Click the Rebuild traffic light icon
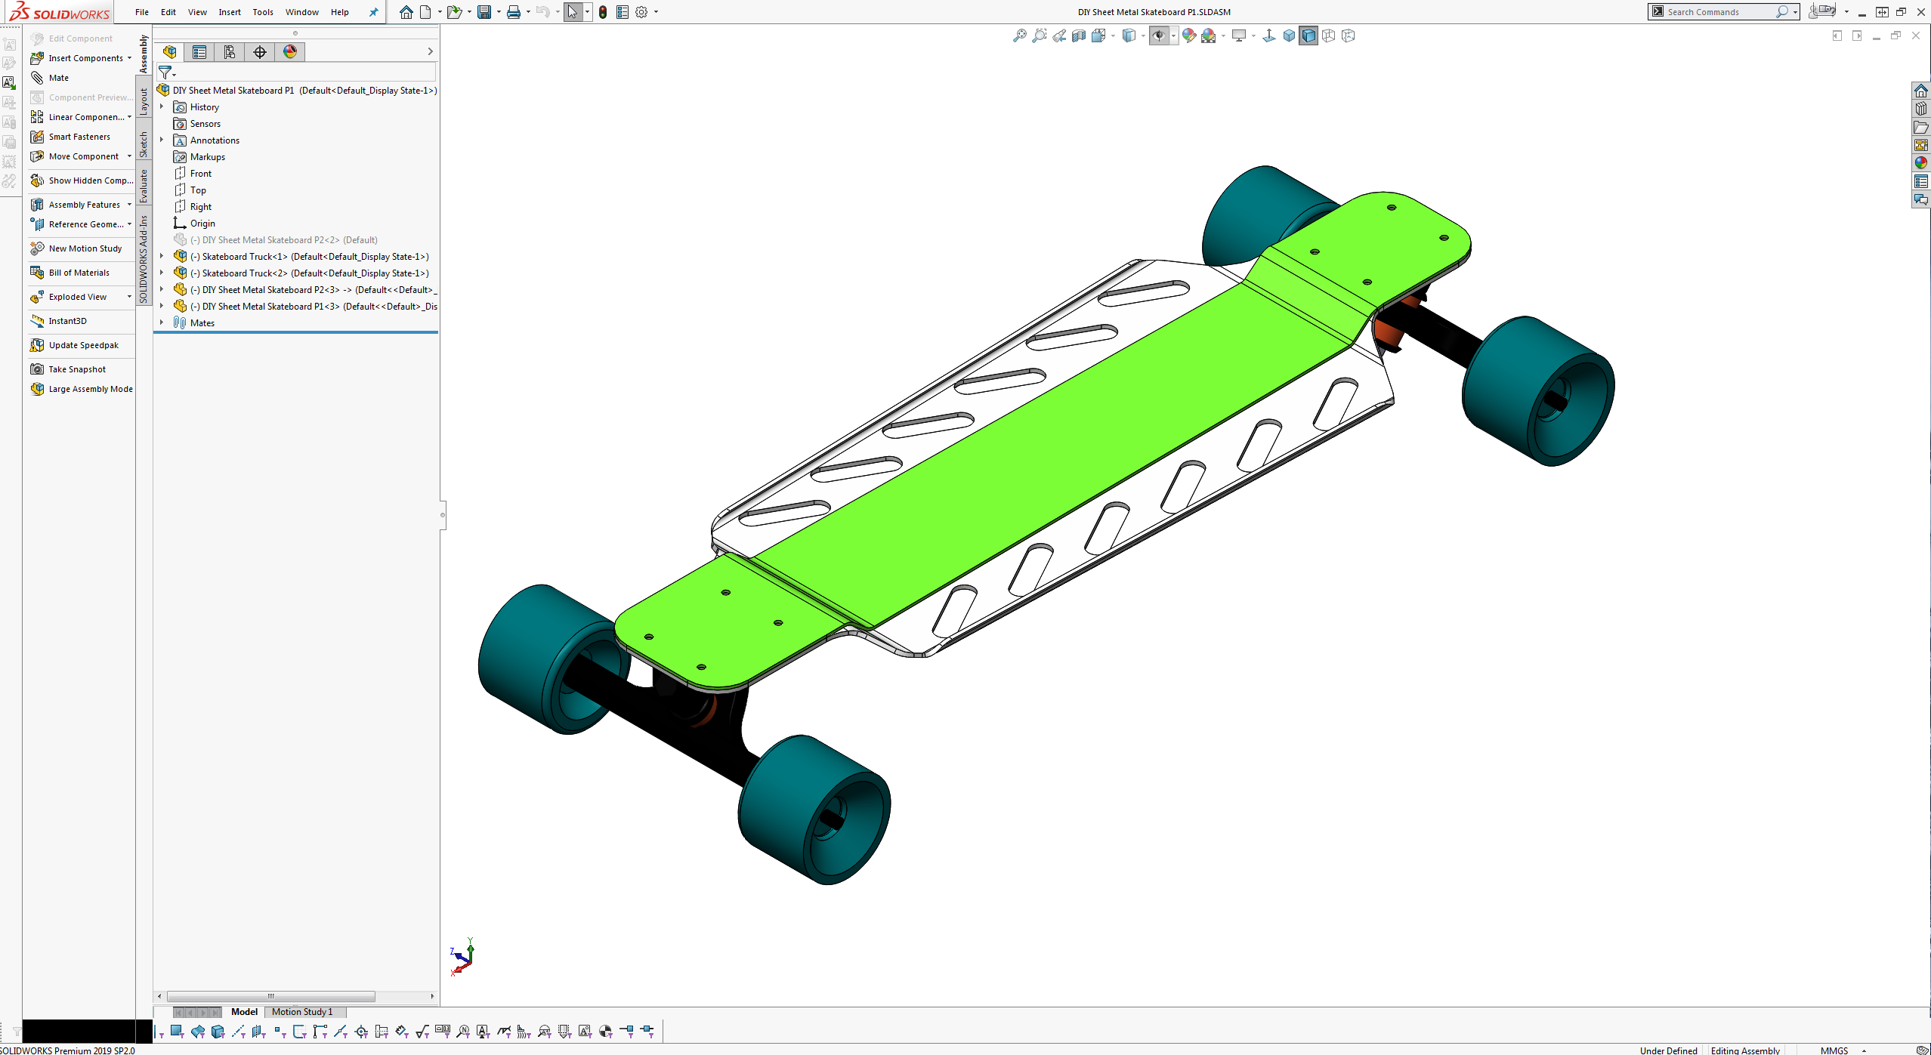Image resolution: width=1931 pixels, height=1055 pixels. click(x=603, y=12)
